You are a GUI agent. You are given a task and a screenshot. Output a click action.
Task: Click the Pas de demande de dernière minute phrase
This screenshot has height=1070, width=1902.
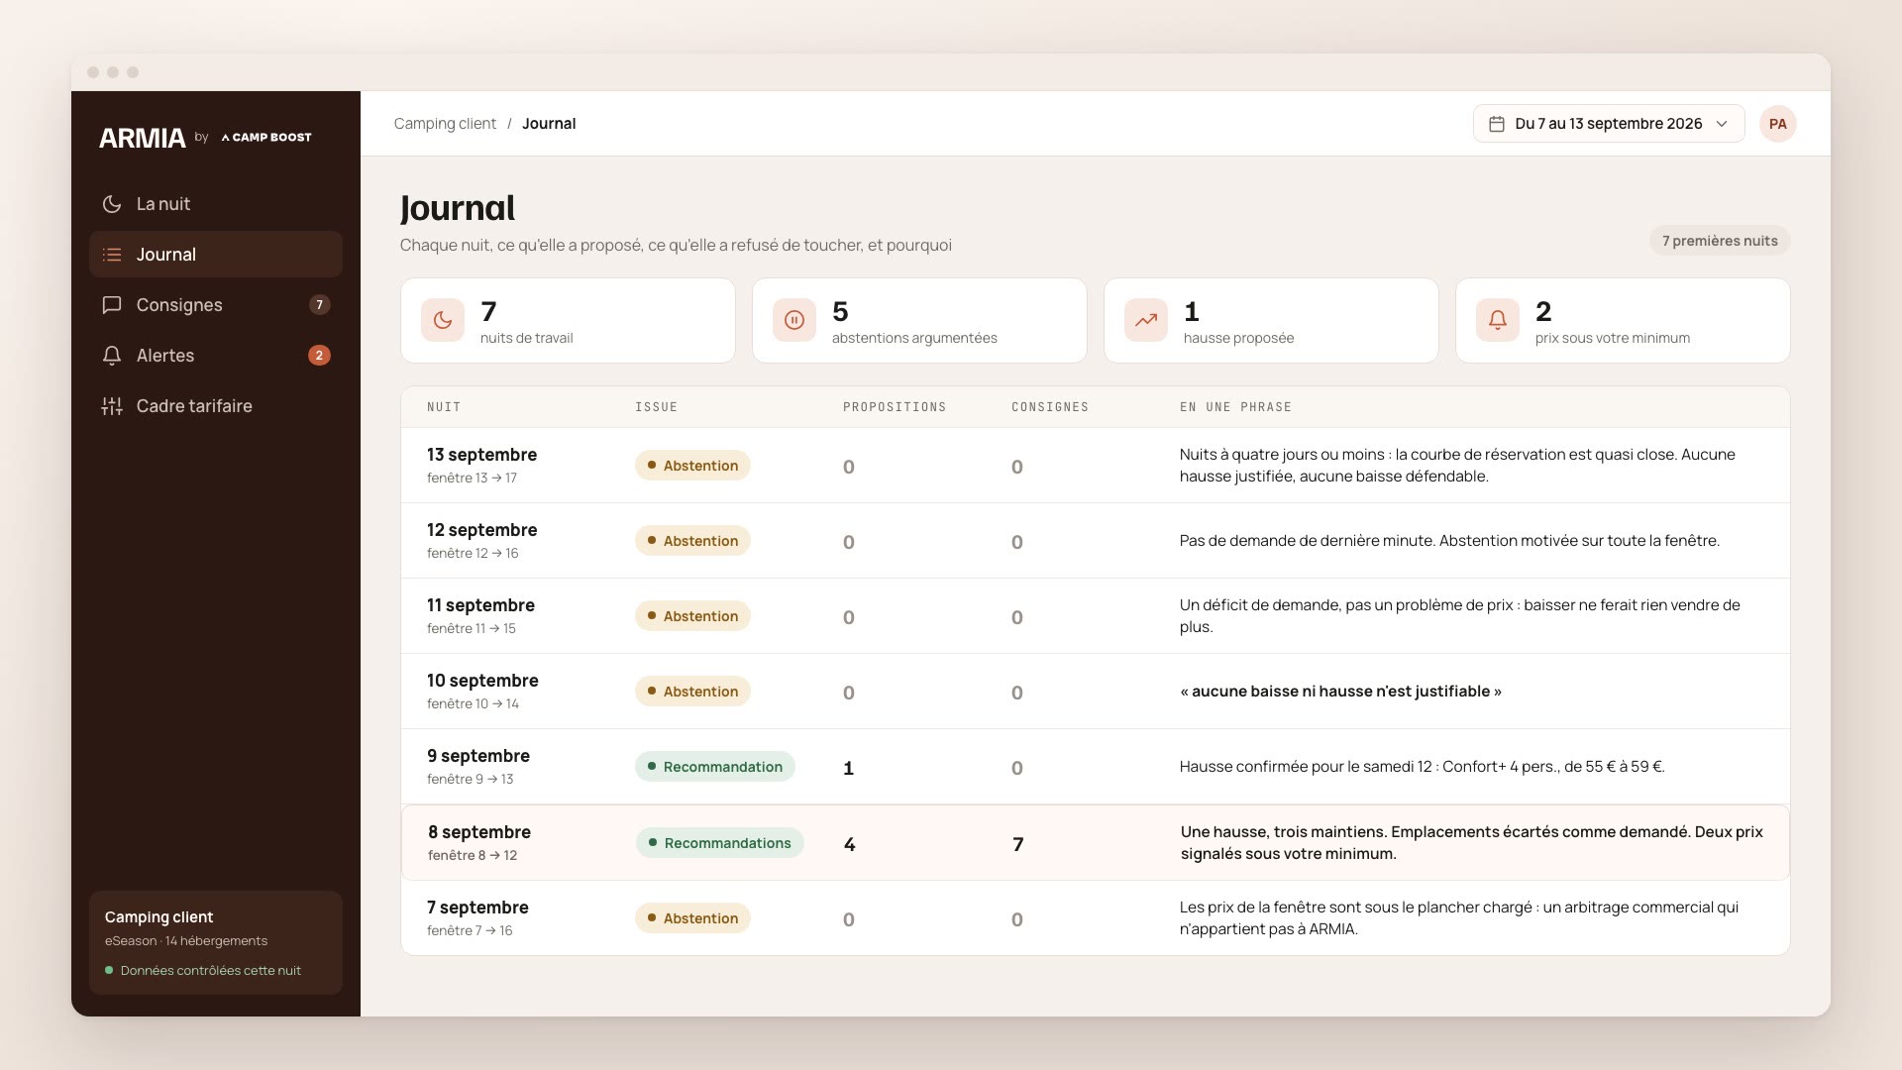(x=1449, y=541)
